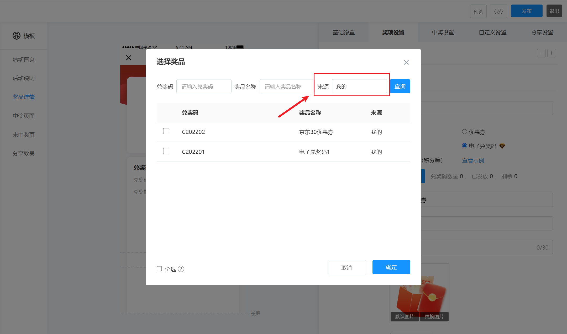567x334 pixels.
Task: Open the 来源 source dropdown
Action: tap(359, 87)
